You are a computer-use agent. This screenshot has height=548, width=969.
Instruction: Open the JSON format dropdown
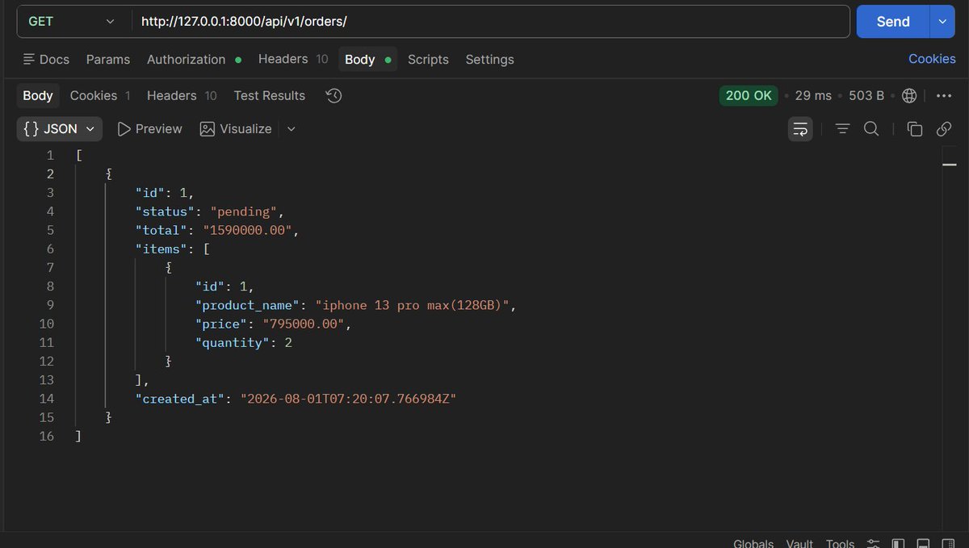click(59, 129)
